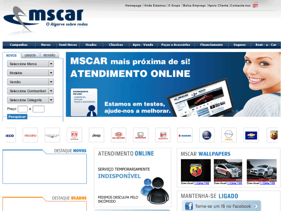This screenshot has width=281, height=211.
Task: Open the Iveco brand logo
Action: (x=10, y=135)
